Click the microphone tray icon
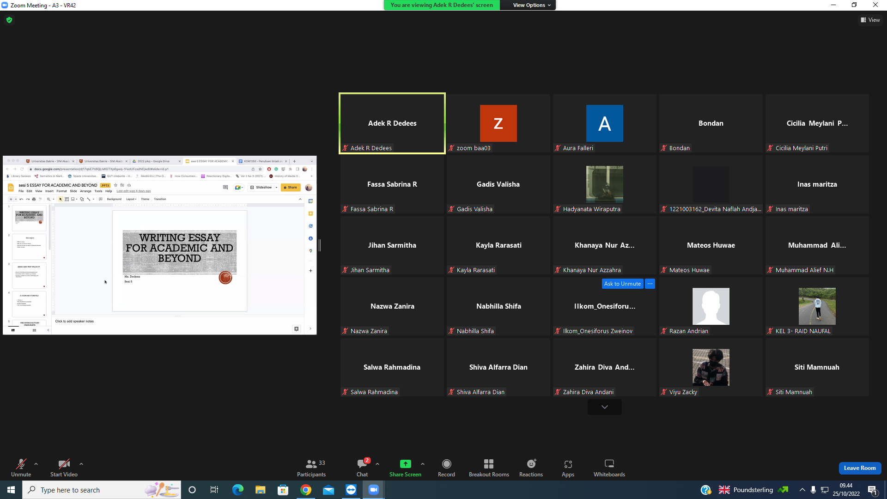Image resolution: width=887 pixels, height=499 pixels. [x=813, y=490]
